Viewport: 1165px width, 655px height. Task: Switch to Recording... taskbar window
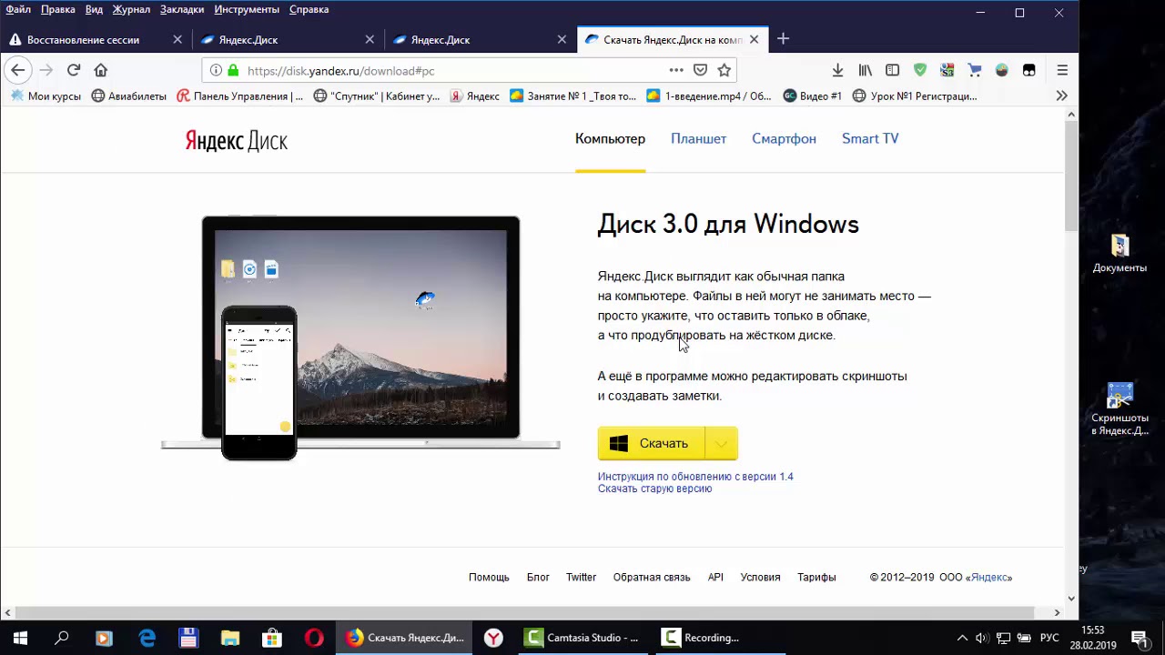pos(720,638)
